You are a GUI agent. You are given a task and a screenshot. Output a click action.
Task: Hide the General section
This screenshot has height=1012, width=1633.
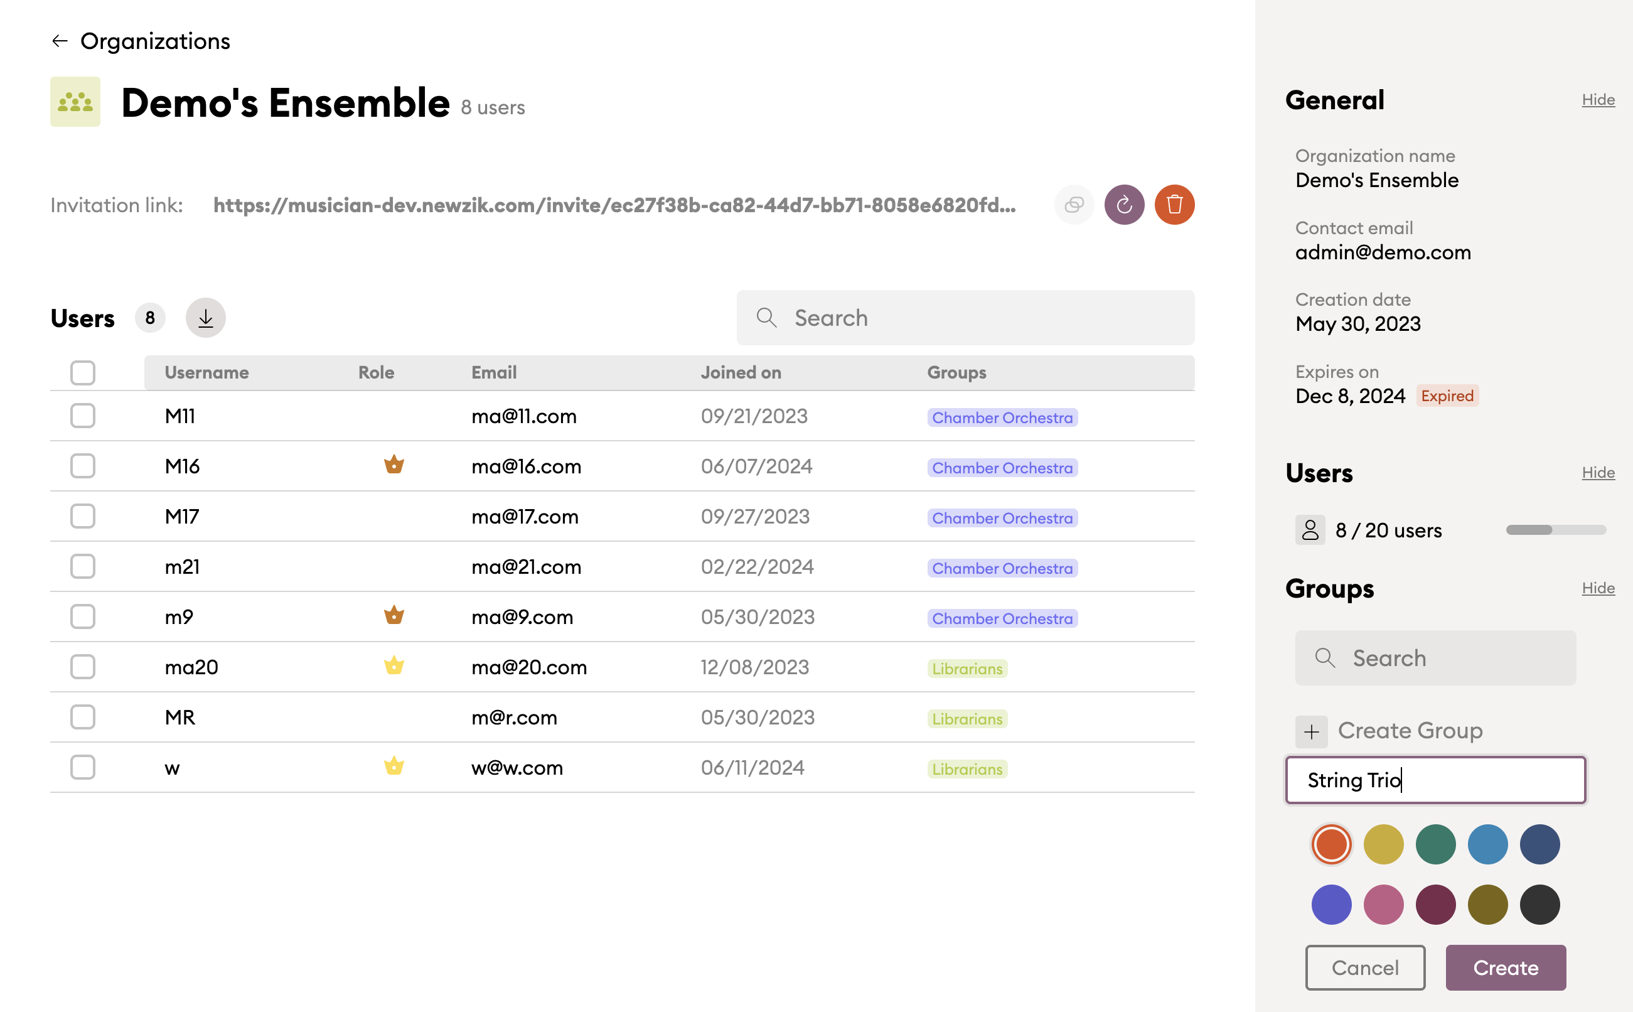[1598, 100]
